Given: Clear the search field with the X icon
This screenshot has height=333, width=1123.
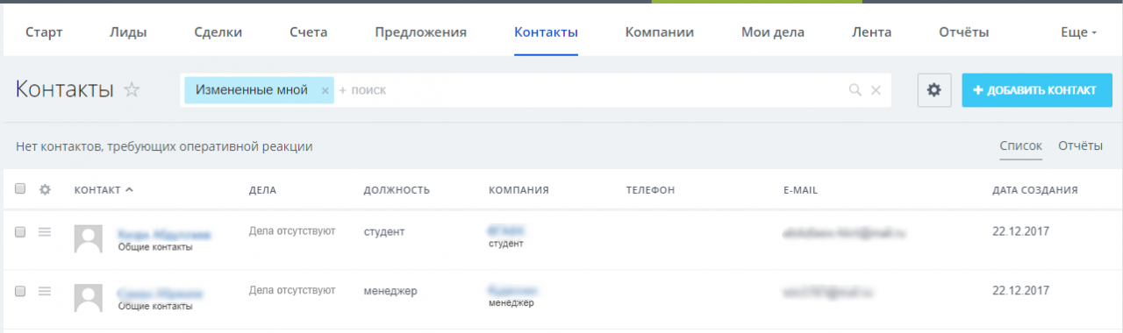Looking at the screenshot, I should [x=875, y=90].
